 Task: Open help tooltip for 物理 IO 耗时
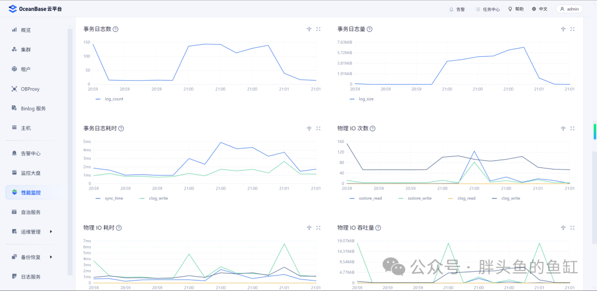point(119,228)
